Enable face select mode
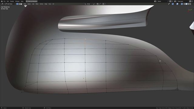The height and width of the screenshot is (109, 194). pos(21,4)
